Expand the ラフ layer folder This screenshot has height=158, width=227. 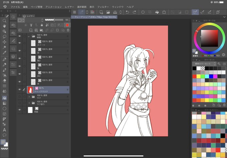point(29,97)
